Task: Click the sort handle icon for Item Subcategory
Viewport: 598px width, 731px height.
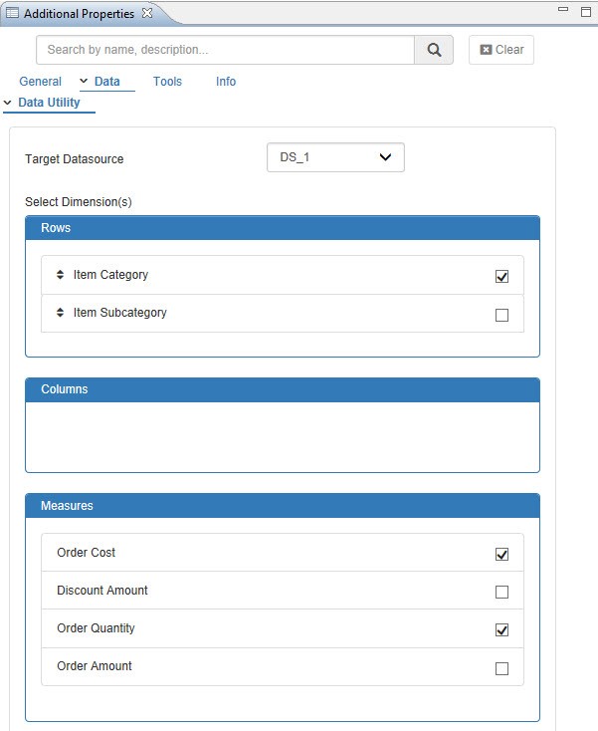Action: [60, 313]
